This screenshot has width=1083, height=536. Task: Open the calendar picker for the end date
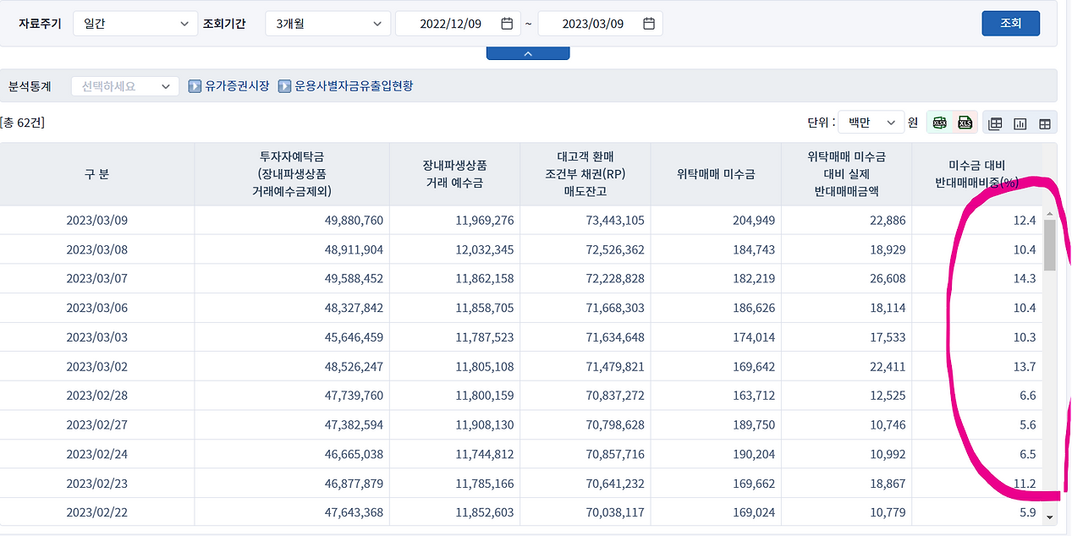coord(647,23)
